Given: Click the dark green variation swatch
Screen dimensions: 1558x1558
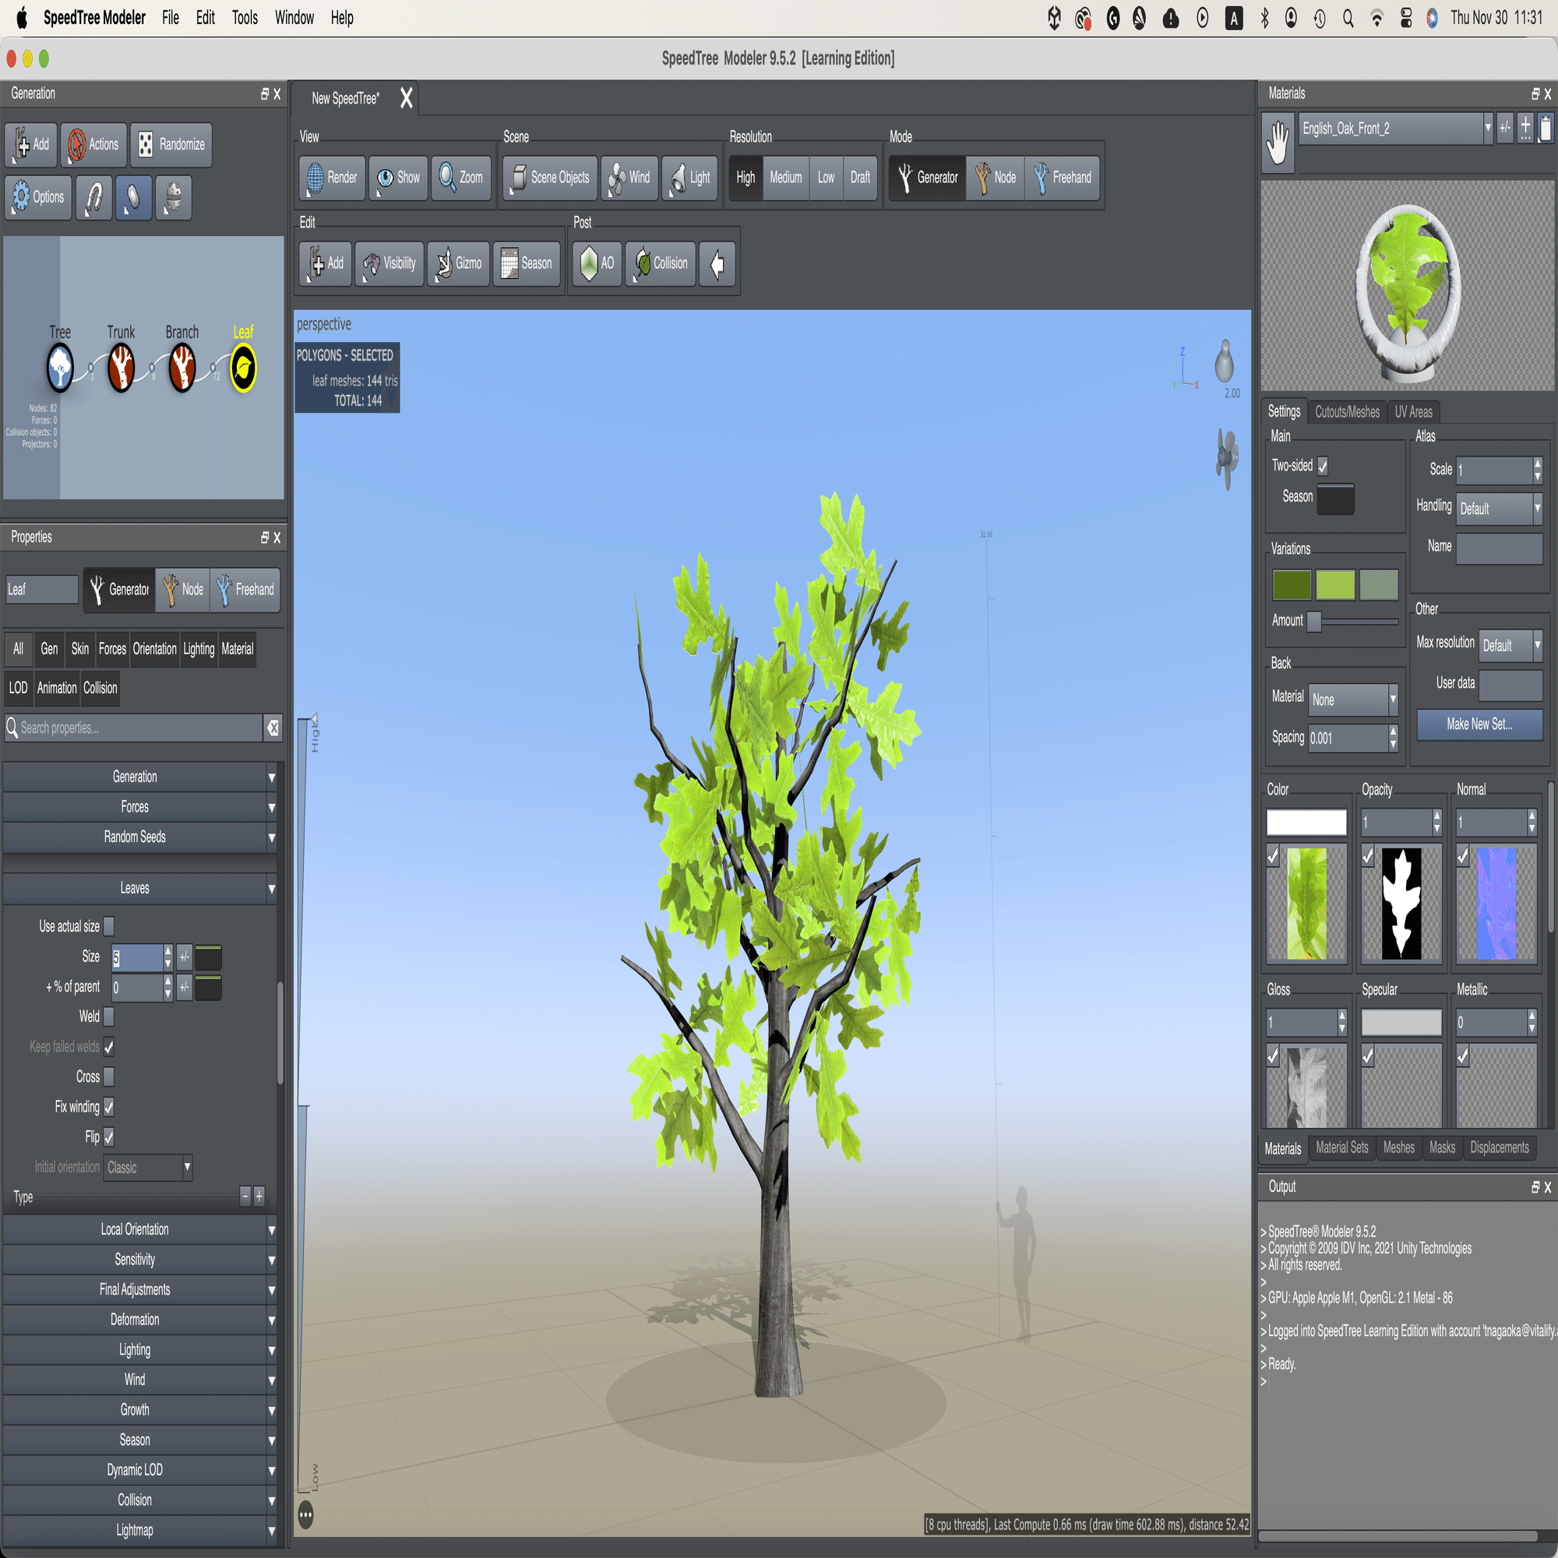Looking at the screenshot, I should point(1291,585).
